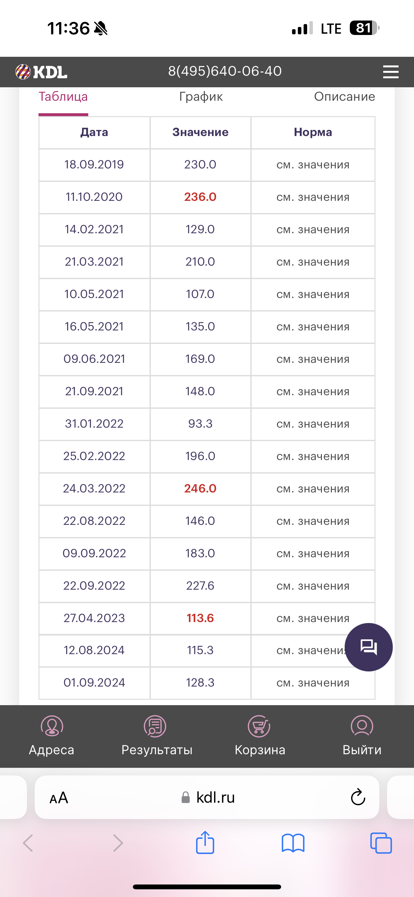Call the phone number 8(495)640-06-40
This screenshot has width=414, height=897.
[225, 72]
